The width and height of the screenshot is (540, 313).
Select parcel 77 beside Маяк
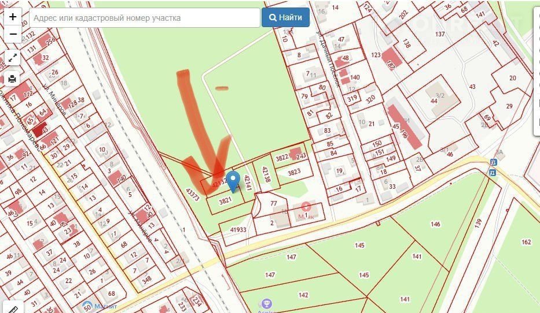point(273,203)
